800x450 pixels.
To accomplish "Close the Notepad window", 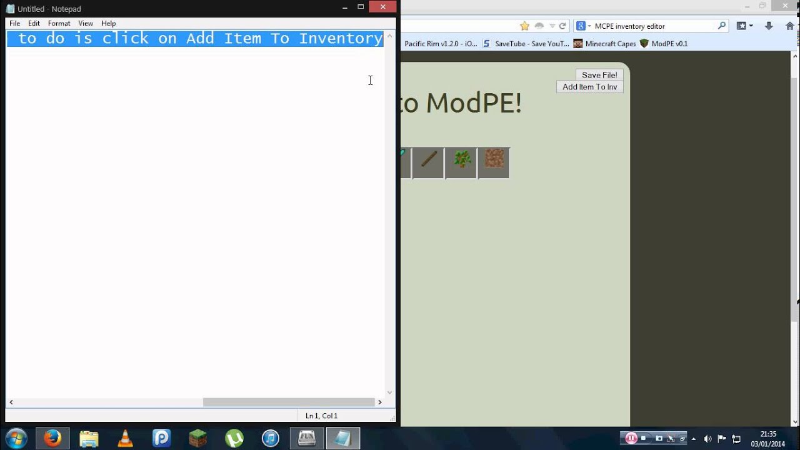I will (382, 7).
